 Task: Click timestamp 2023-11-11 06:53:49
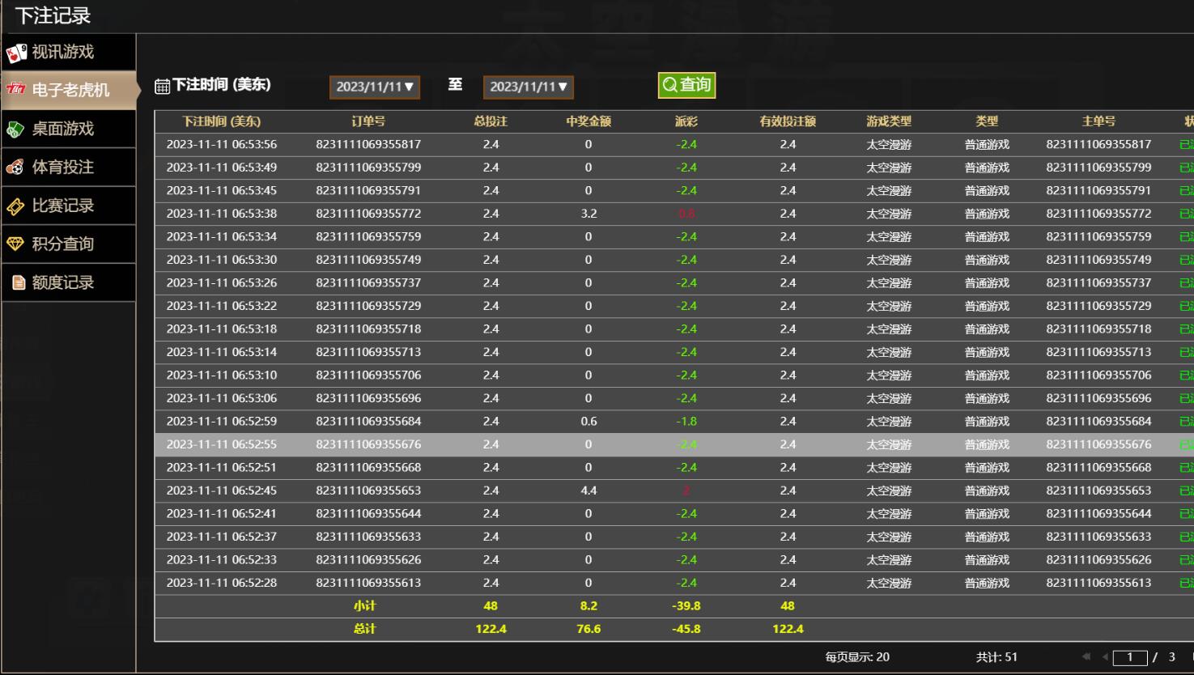[222, 168]
